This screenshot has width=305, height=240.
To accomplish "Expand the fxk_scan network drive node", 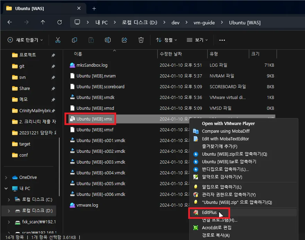I will click(9, 222).
